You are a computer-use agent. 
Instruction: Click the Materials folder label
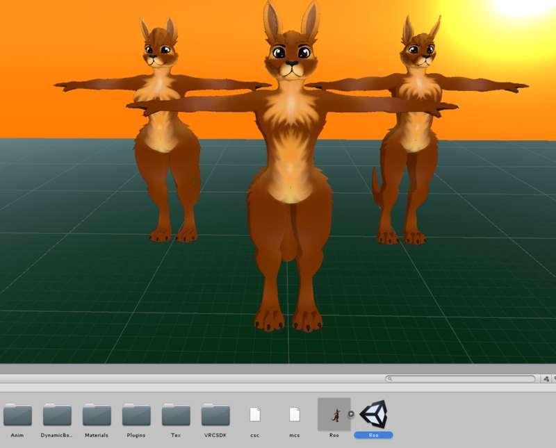point(97,435)
